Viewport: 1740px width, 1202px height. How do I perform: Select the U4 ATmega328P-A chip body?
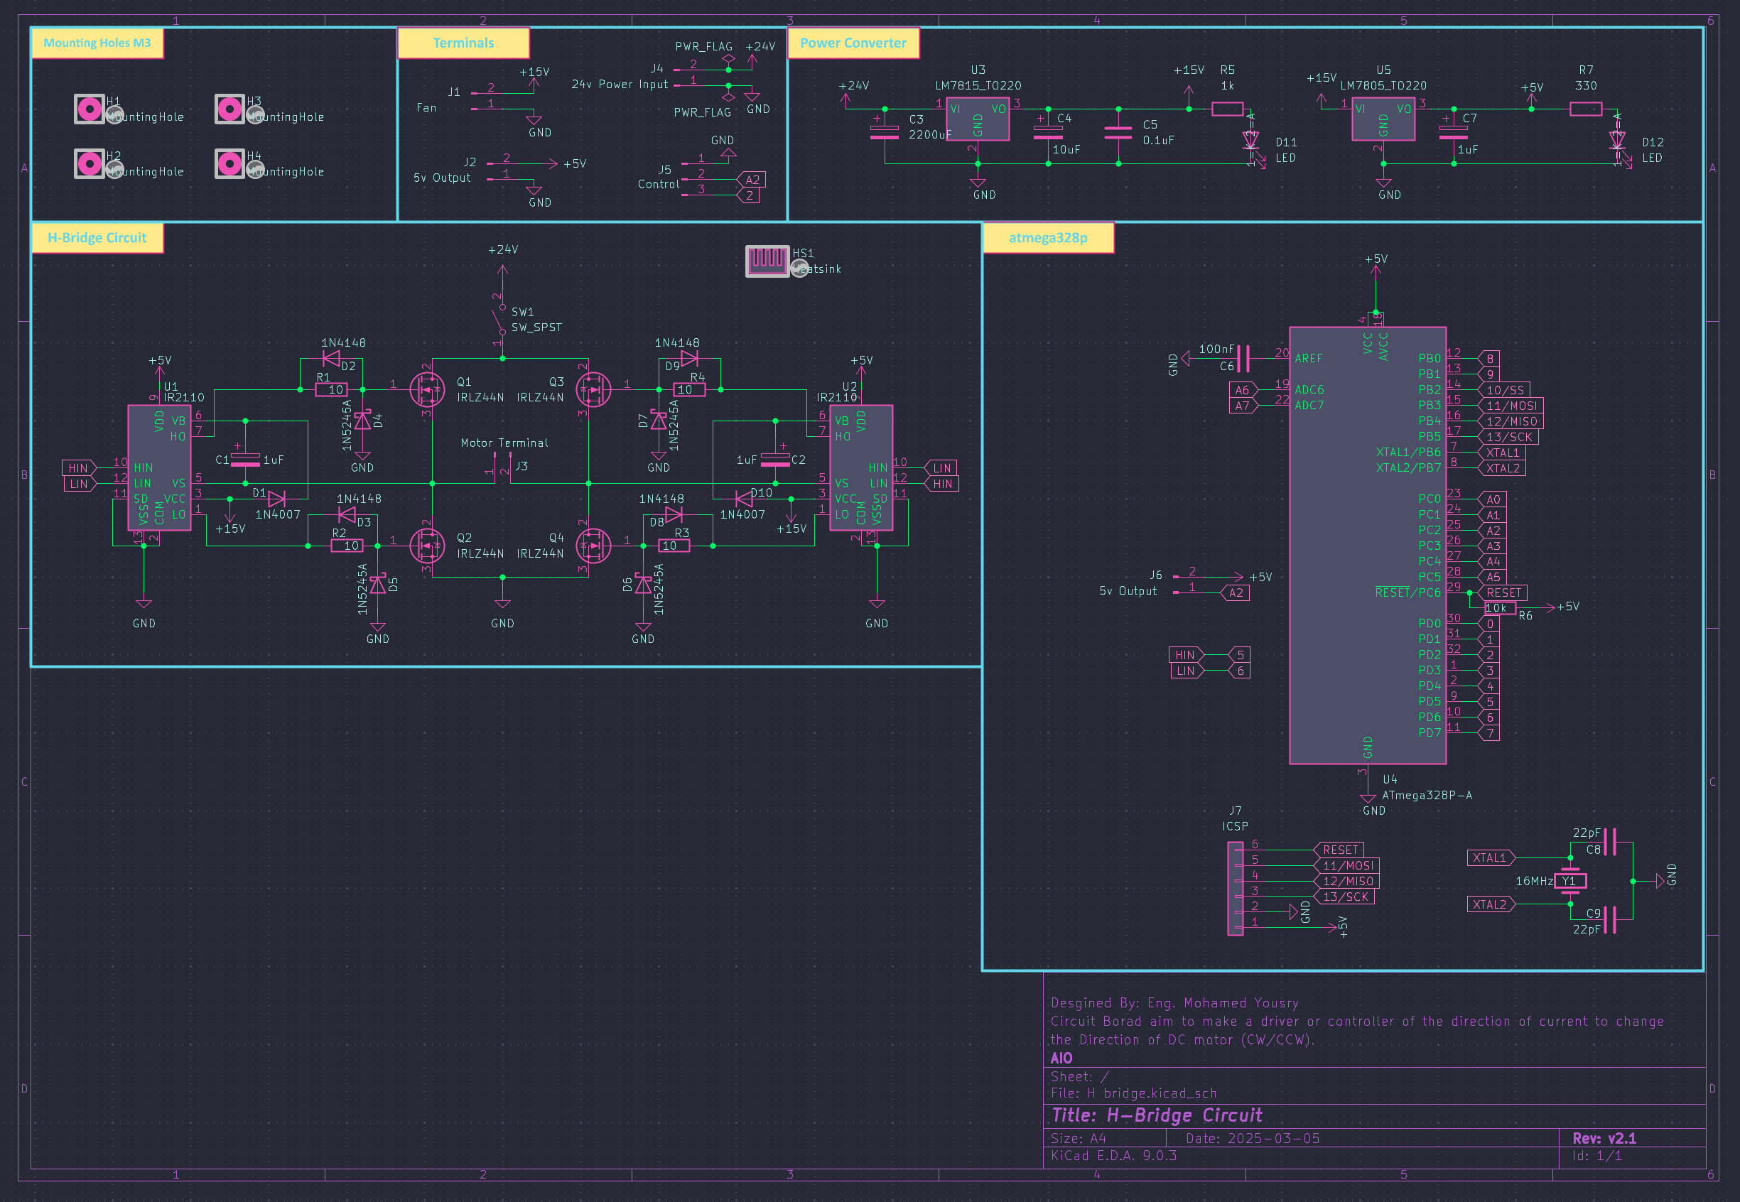coord(1367,546)
